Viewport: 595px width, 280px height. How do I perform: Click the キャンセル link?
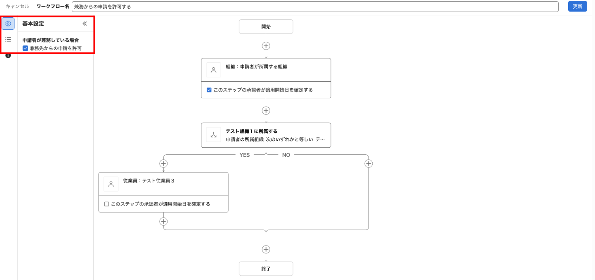17,7
